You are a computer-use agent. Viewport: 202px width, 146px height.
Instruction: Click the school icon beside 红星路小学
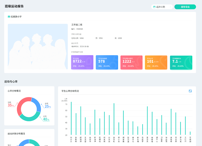pos(9,17)
